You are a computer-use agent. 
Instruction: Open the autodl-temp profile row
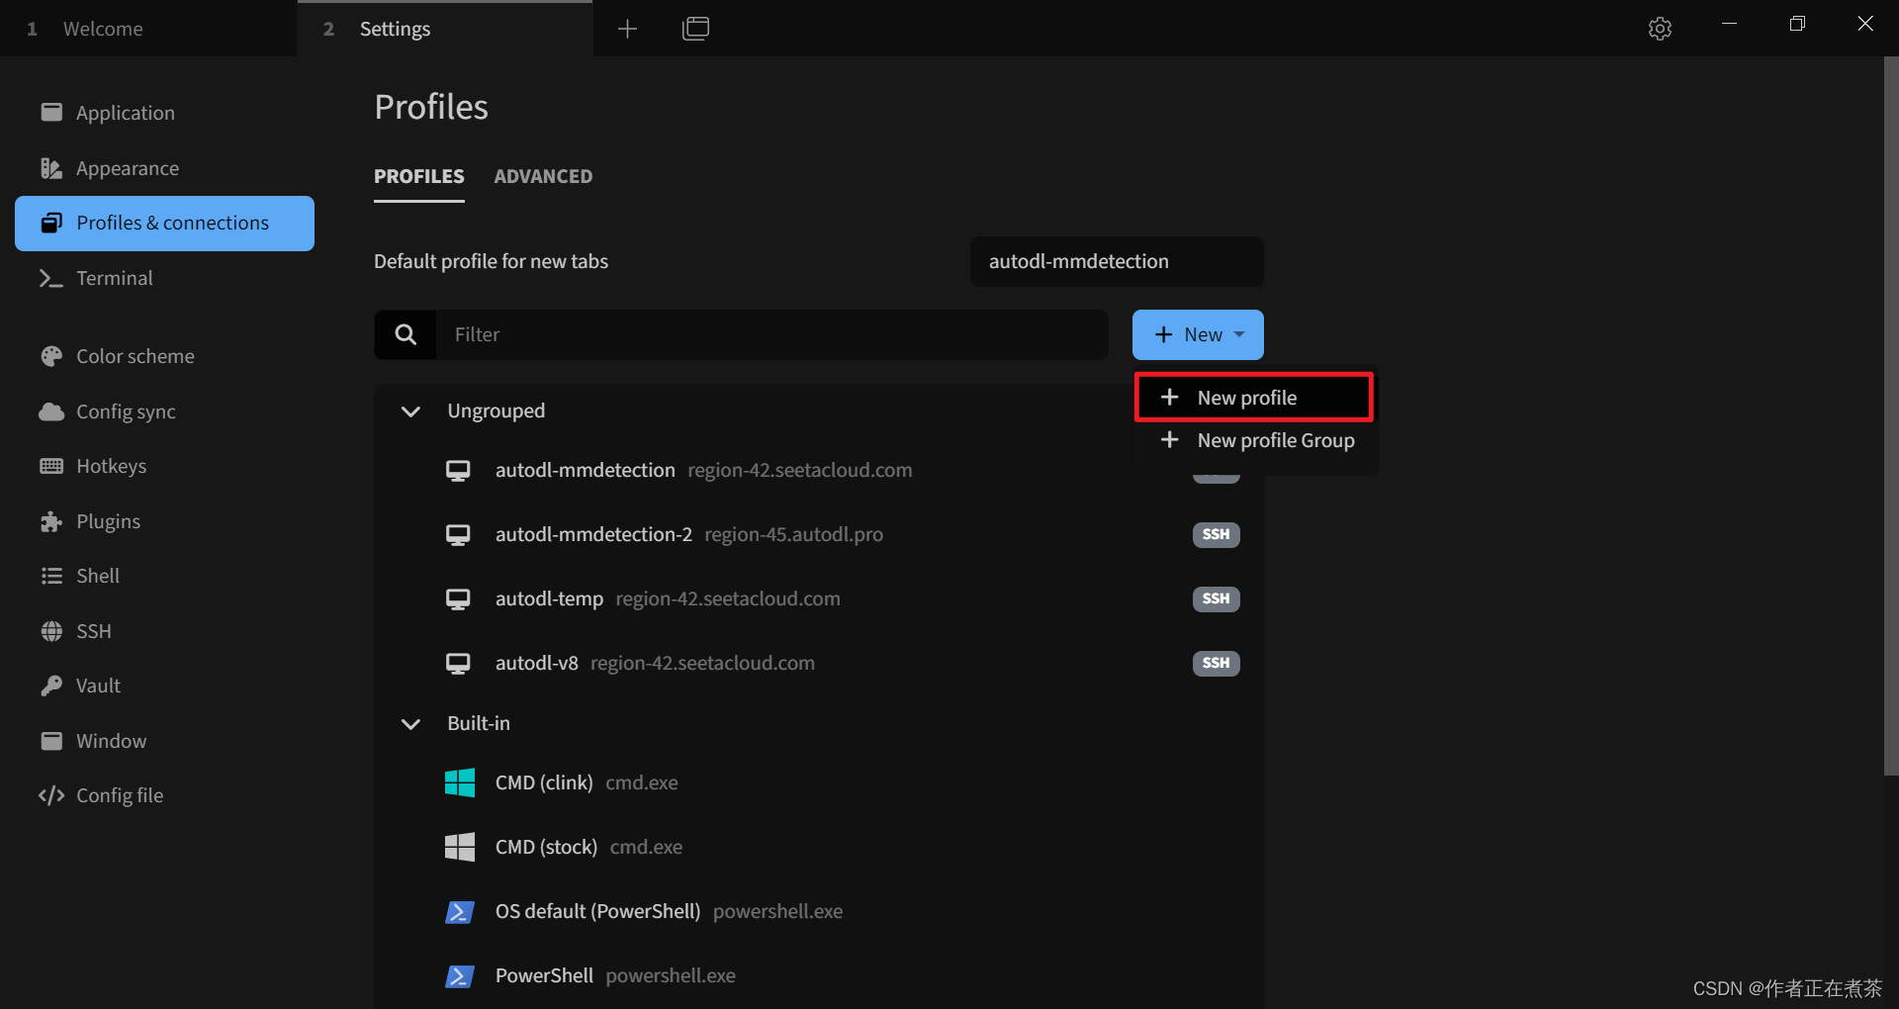[x=819, y=598]
